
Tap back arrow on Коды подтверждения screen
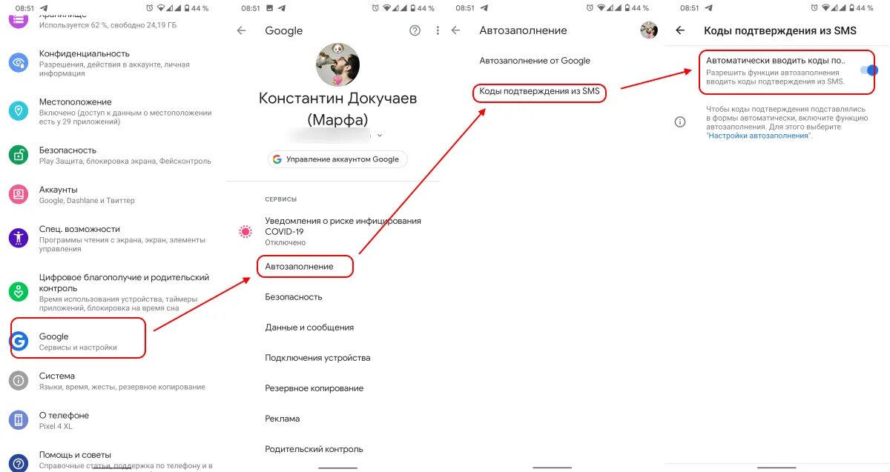pyautogui.click(x=680, y=30)
